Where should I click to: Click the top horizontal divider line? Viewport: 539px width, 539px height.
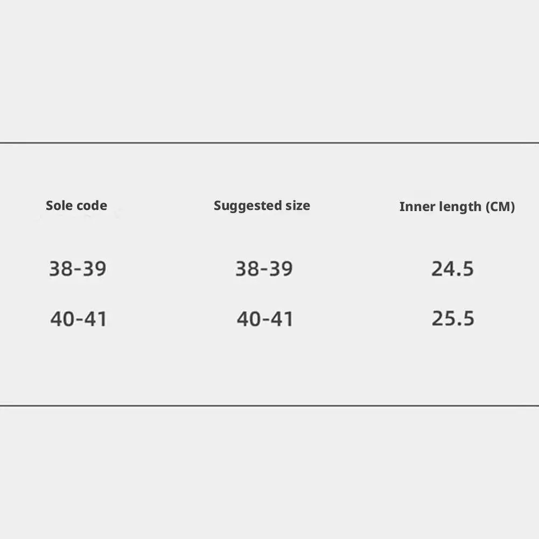coord(269,143)
